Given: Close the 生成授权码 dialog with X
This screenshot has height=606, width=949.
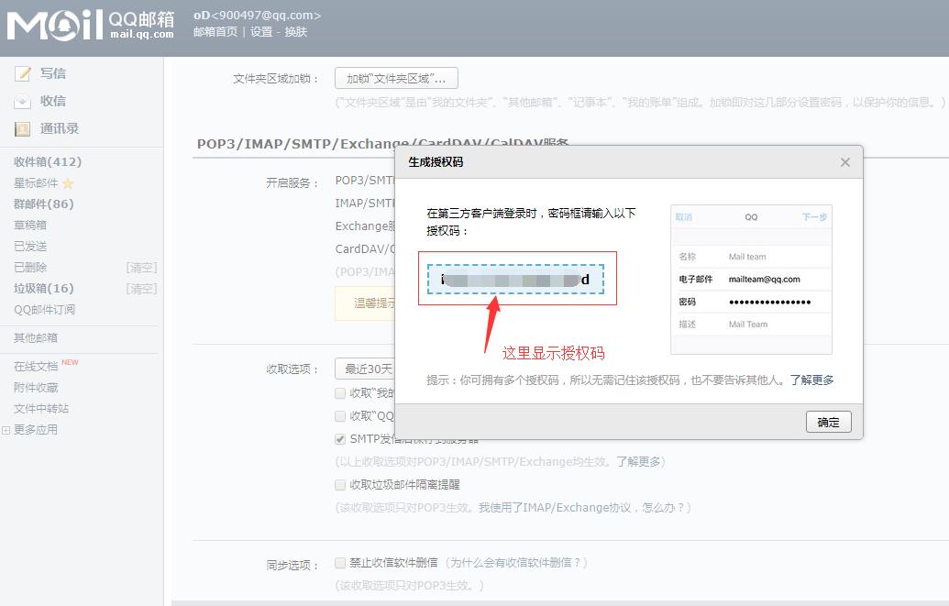Looking at the screenshot, I should [x=844, y=162].
